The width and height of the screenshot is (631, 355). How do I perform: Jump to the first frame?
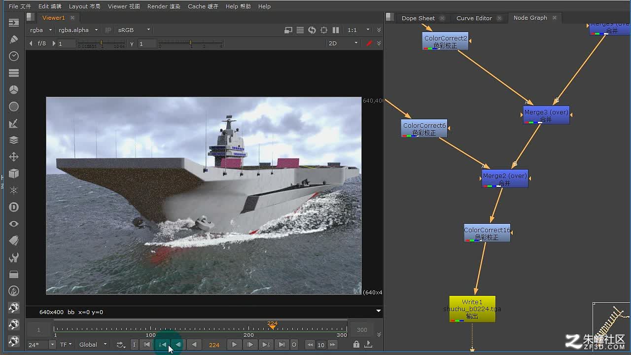click(147, 345)
